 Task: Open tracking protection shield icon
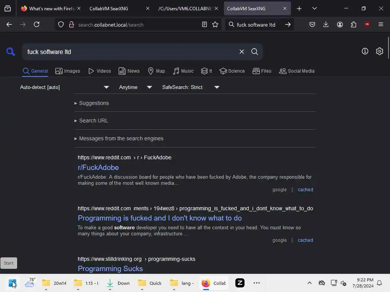(61, 24)
